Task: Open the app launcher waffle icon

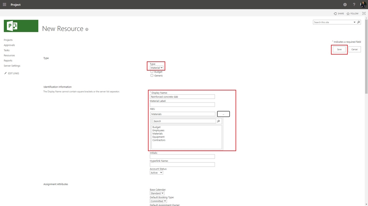Action: [x=5, y=5]
